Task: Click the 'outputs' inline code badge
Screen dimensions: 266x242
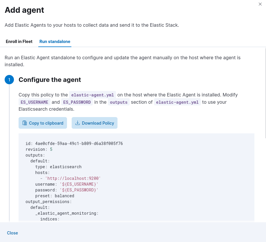Action: click(119, 102)
